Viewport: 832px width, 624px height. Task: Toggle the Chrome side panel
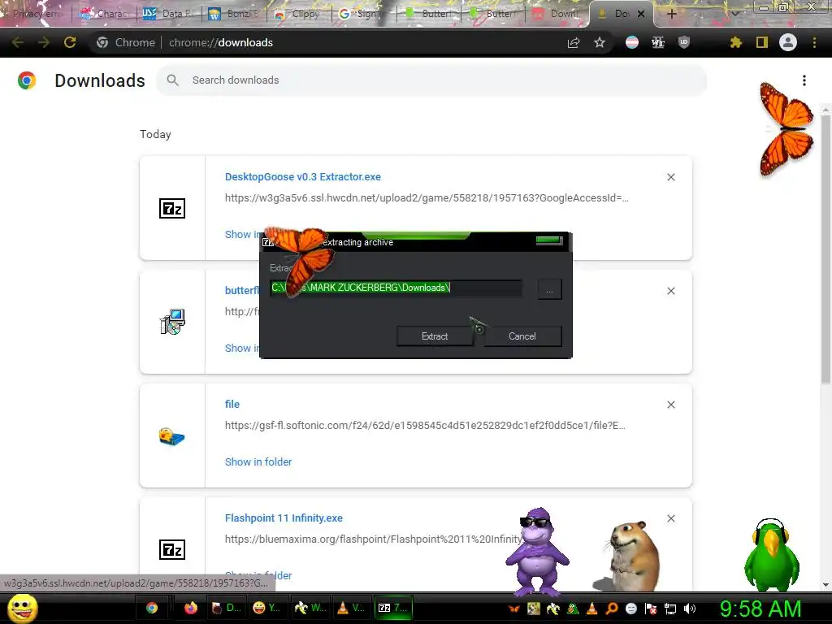[x=762, y=42]
